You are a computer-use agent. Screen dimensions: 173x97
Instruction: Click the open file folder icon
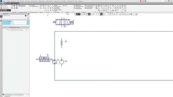click(x=14, y=6)
